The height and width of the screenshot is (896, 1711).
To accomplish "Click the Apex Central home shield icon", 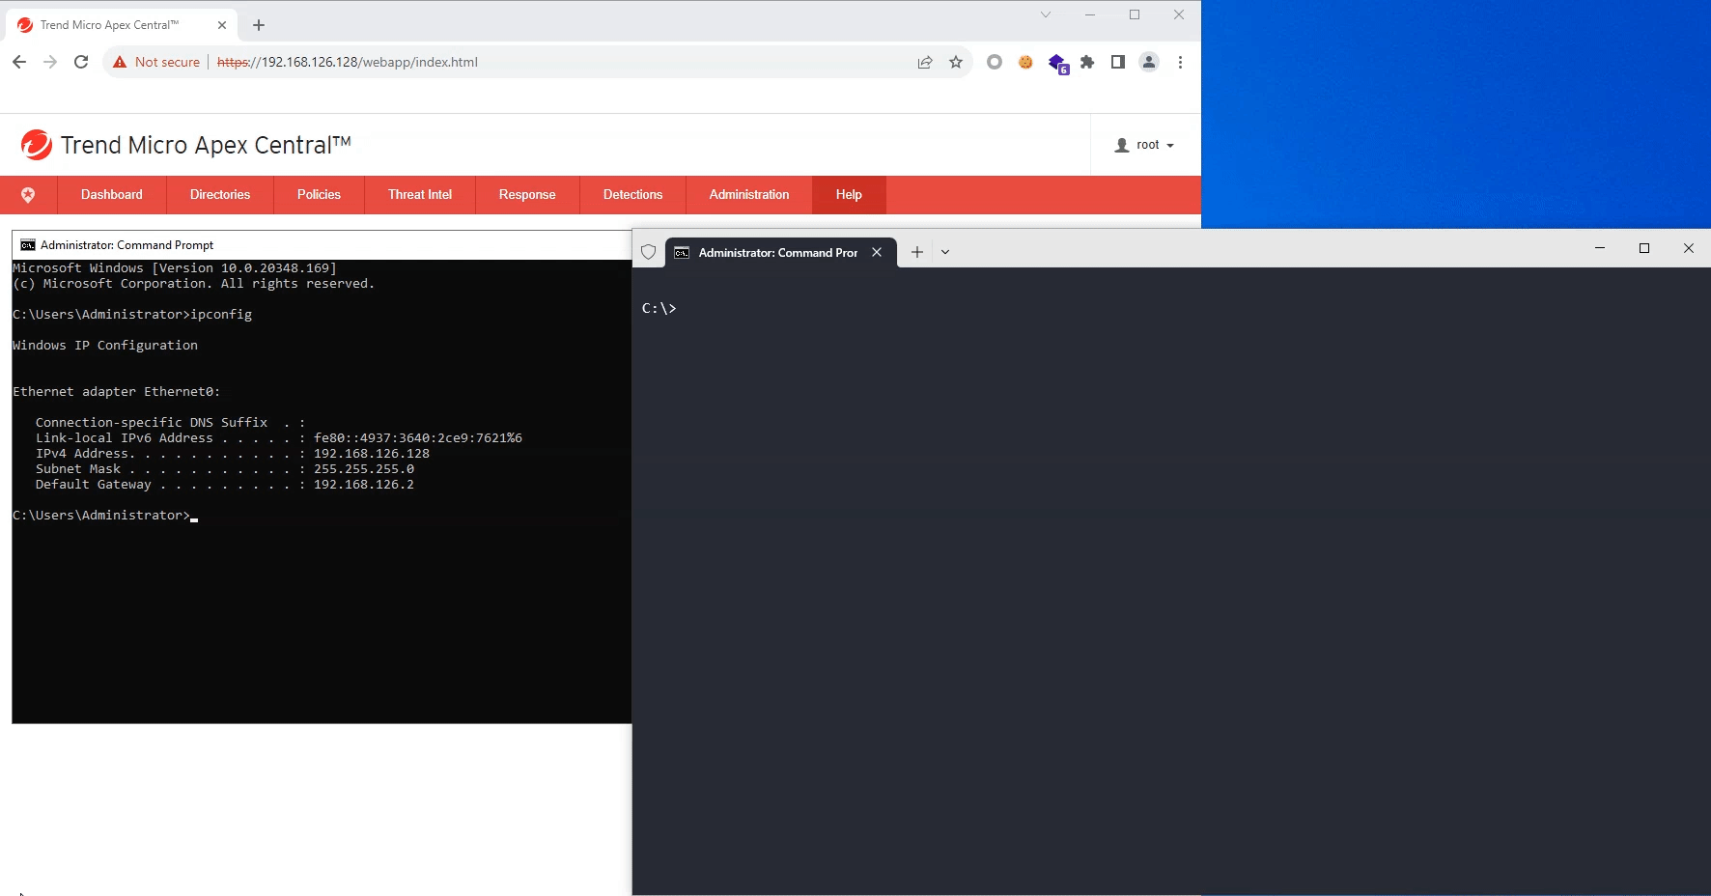I will pyautogui.click(x=28, y=195).
